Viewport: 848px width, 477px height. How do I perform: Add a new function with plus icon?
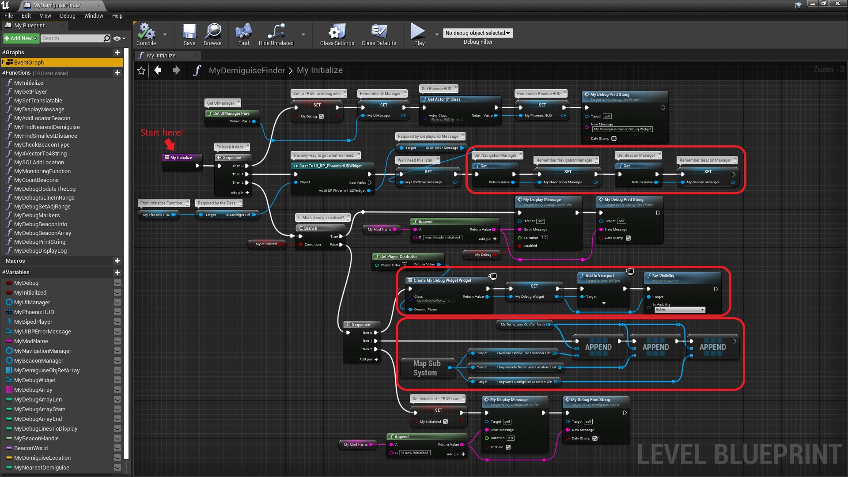click(117, 73)
